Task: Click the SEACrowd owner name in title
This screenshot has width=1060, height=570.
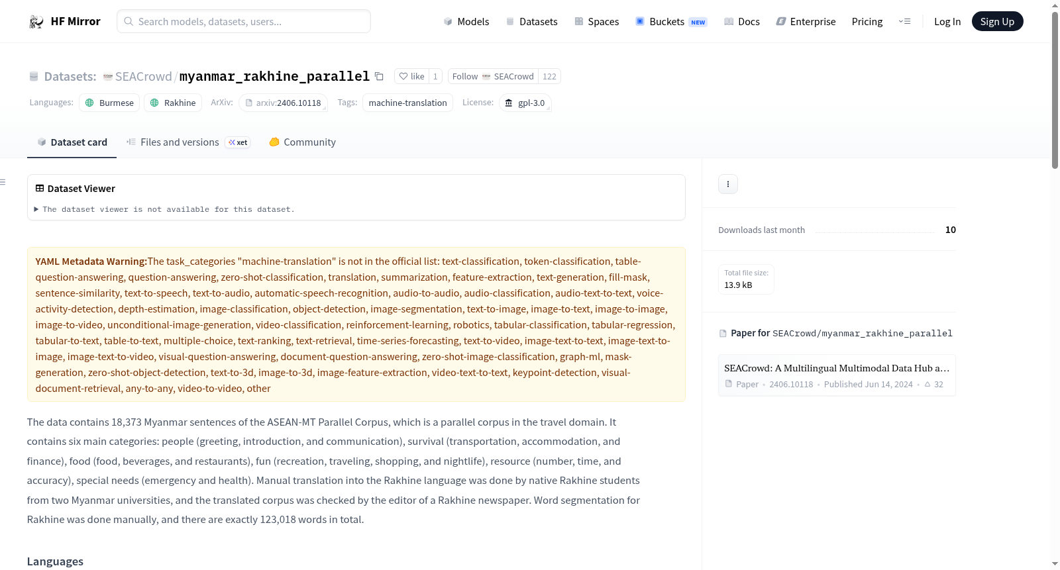Action: [x=143, y=77]
